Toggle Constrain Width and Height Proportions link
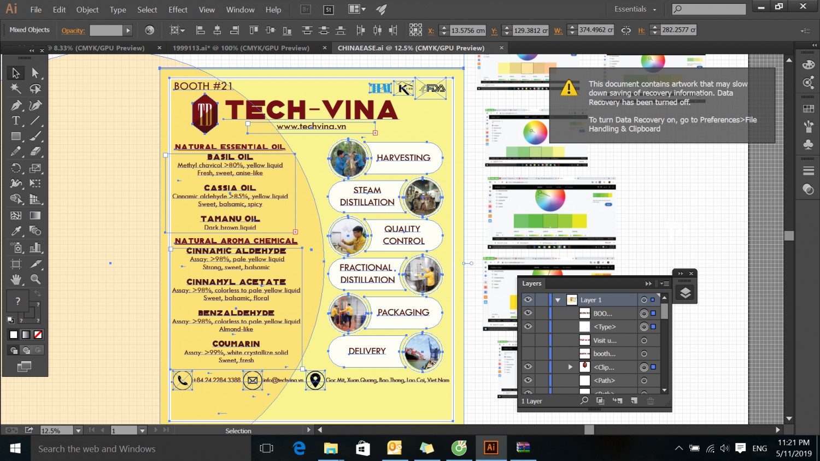 626,31
